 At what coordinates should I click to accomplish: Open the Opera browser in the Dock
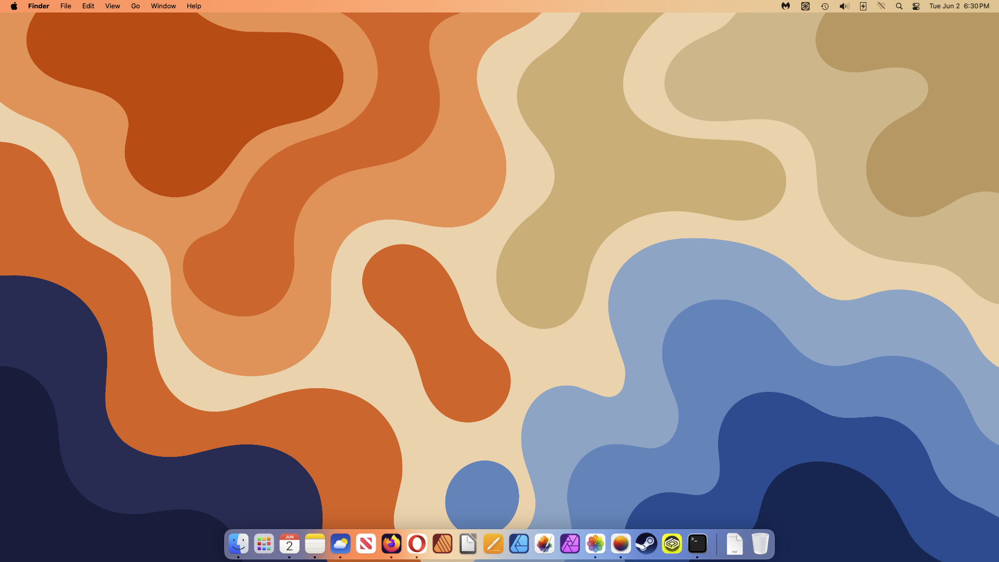click(x=417, y=544)
